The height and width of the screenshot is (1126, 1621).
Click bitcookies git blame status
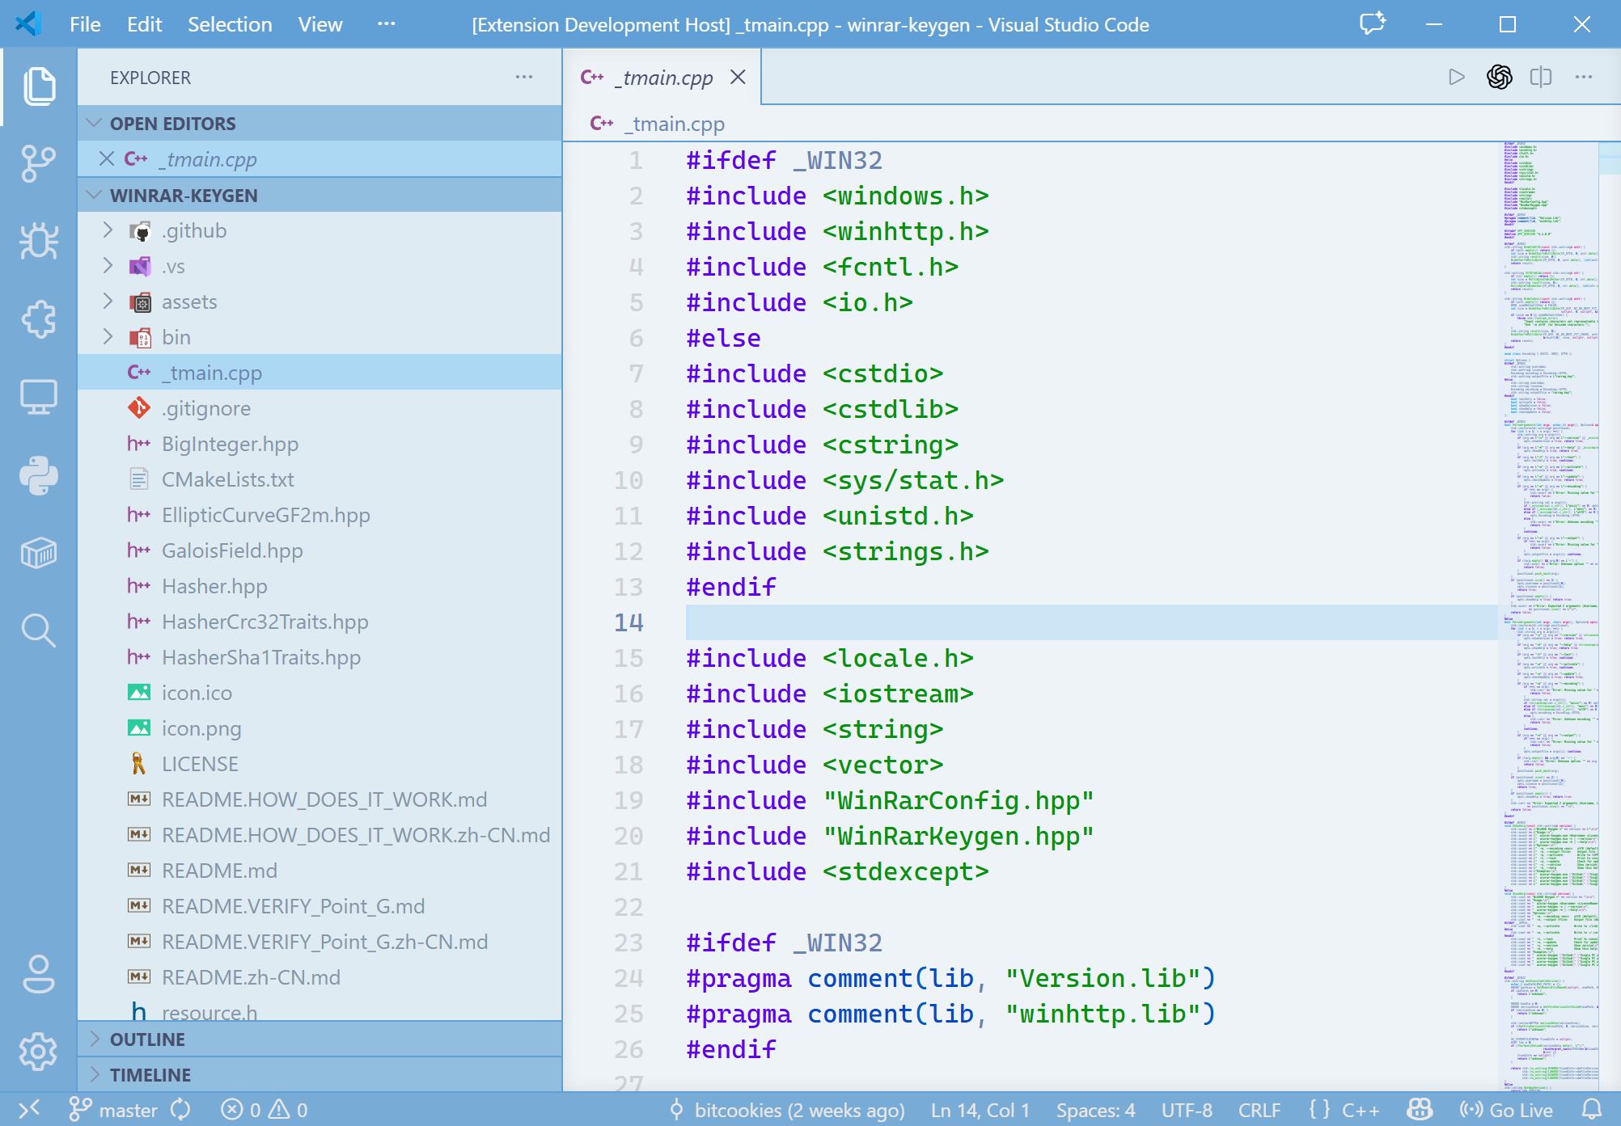pyautogui.click(x=787, y=1110)
